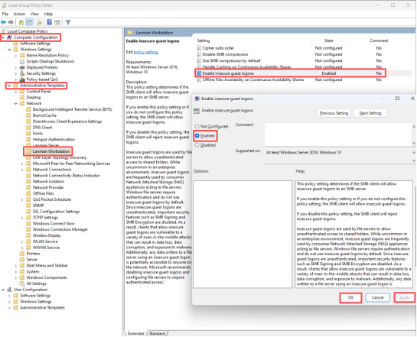Expand the QoS Packet Scheduler node
Image resolution: width=417 pixels, height=337 pixels.
(x=22, y=199)
